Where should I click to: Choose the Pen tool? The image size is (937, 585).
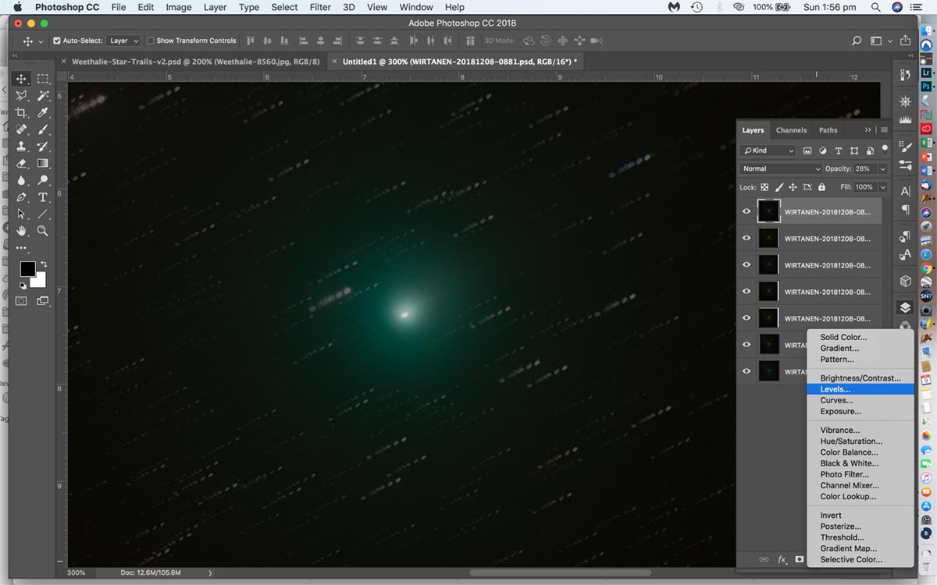pyautogui.click(x=22, y=197)
